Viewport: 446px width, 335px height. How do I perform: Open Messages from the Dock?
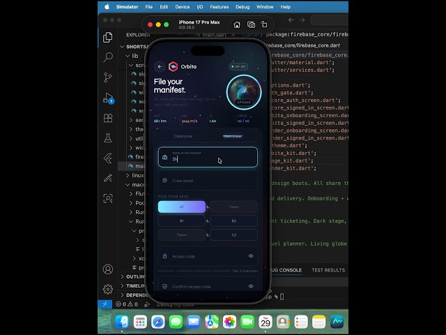click(176, 322)
